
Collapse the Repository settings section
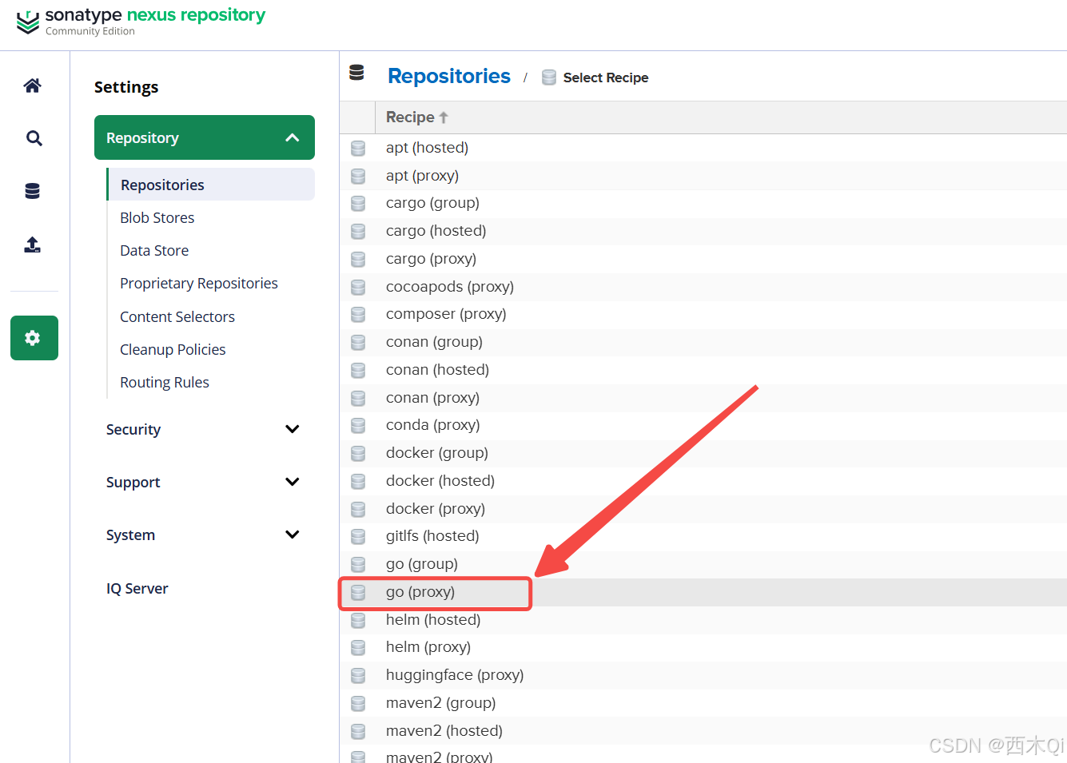(x=205, y=137)
